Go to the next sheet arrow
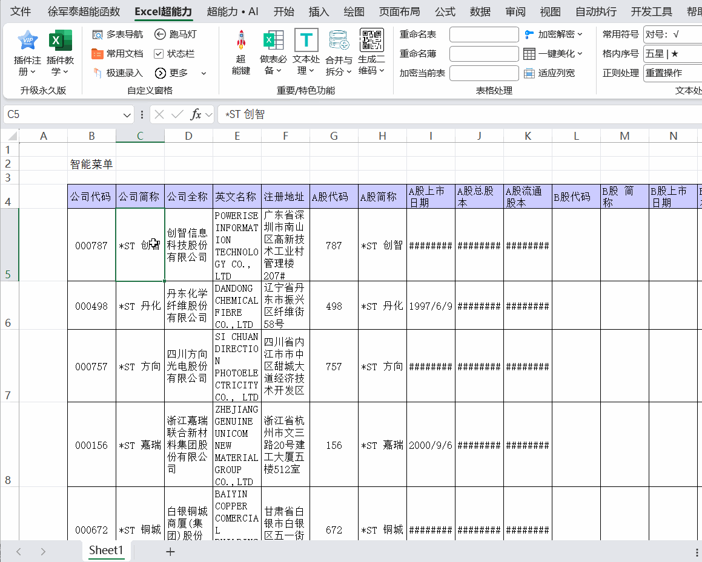 tap(43, 552)
